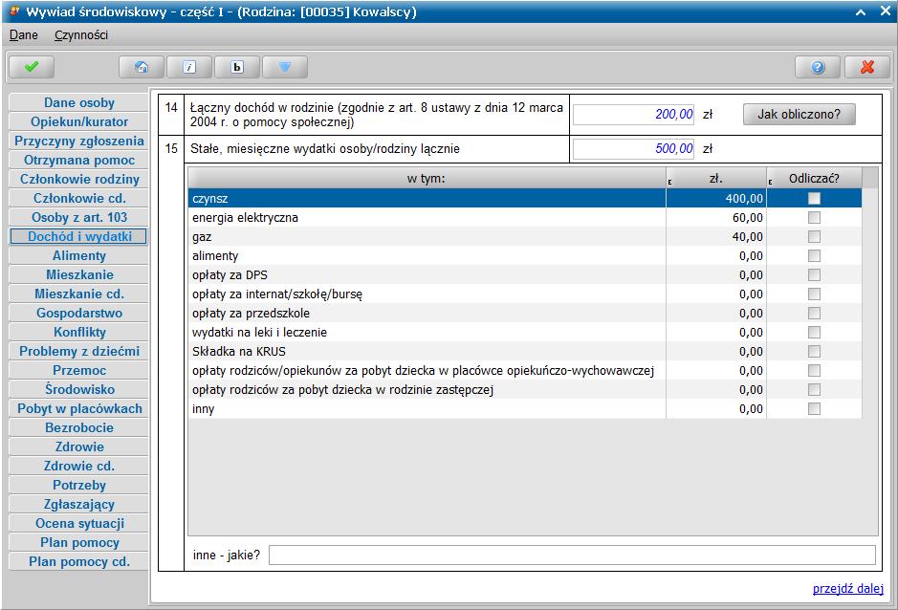Open the Gospodarstwo tab
898x610 pixels.
(79, 313)
